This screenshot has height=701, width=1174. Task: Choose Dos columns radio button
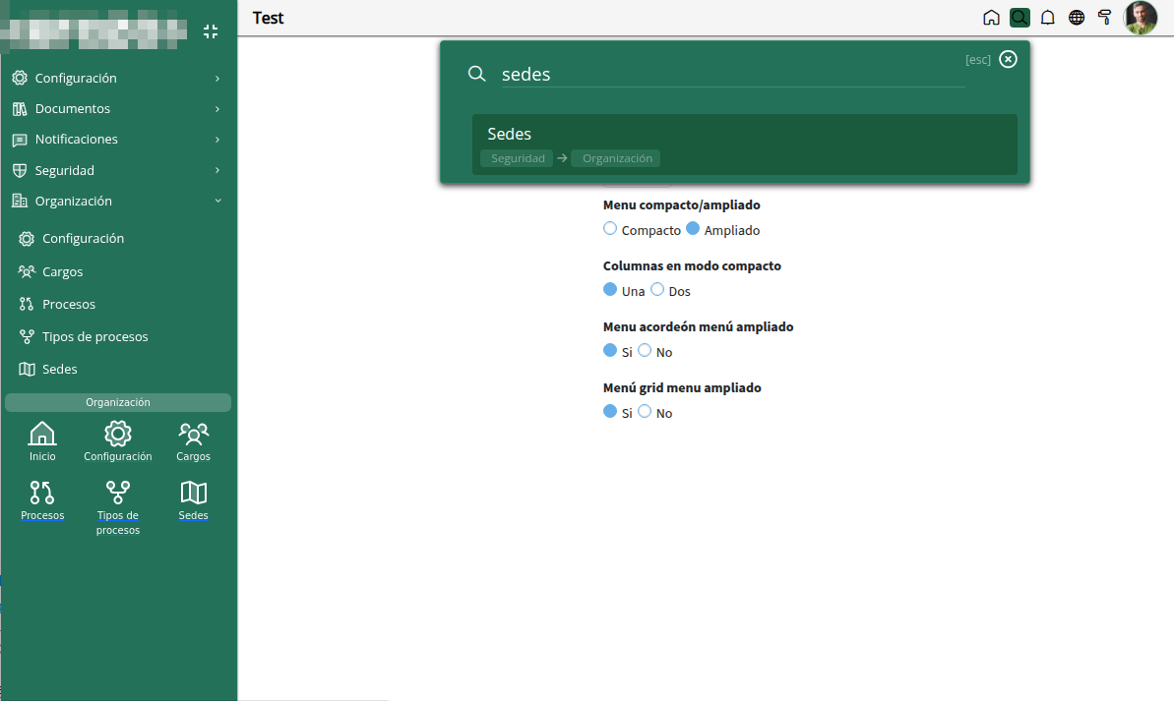tap(657, 289)
